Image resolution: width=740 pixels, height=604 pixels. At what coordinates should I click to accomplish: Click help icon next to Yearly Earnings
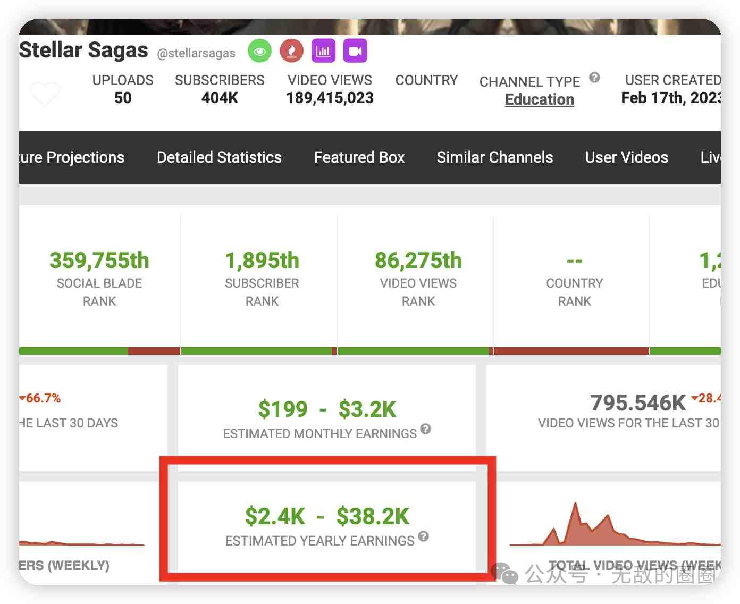(x=423, y=536)
